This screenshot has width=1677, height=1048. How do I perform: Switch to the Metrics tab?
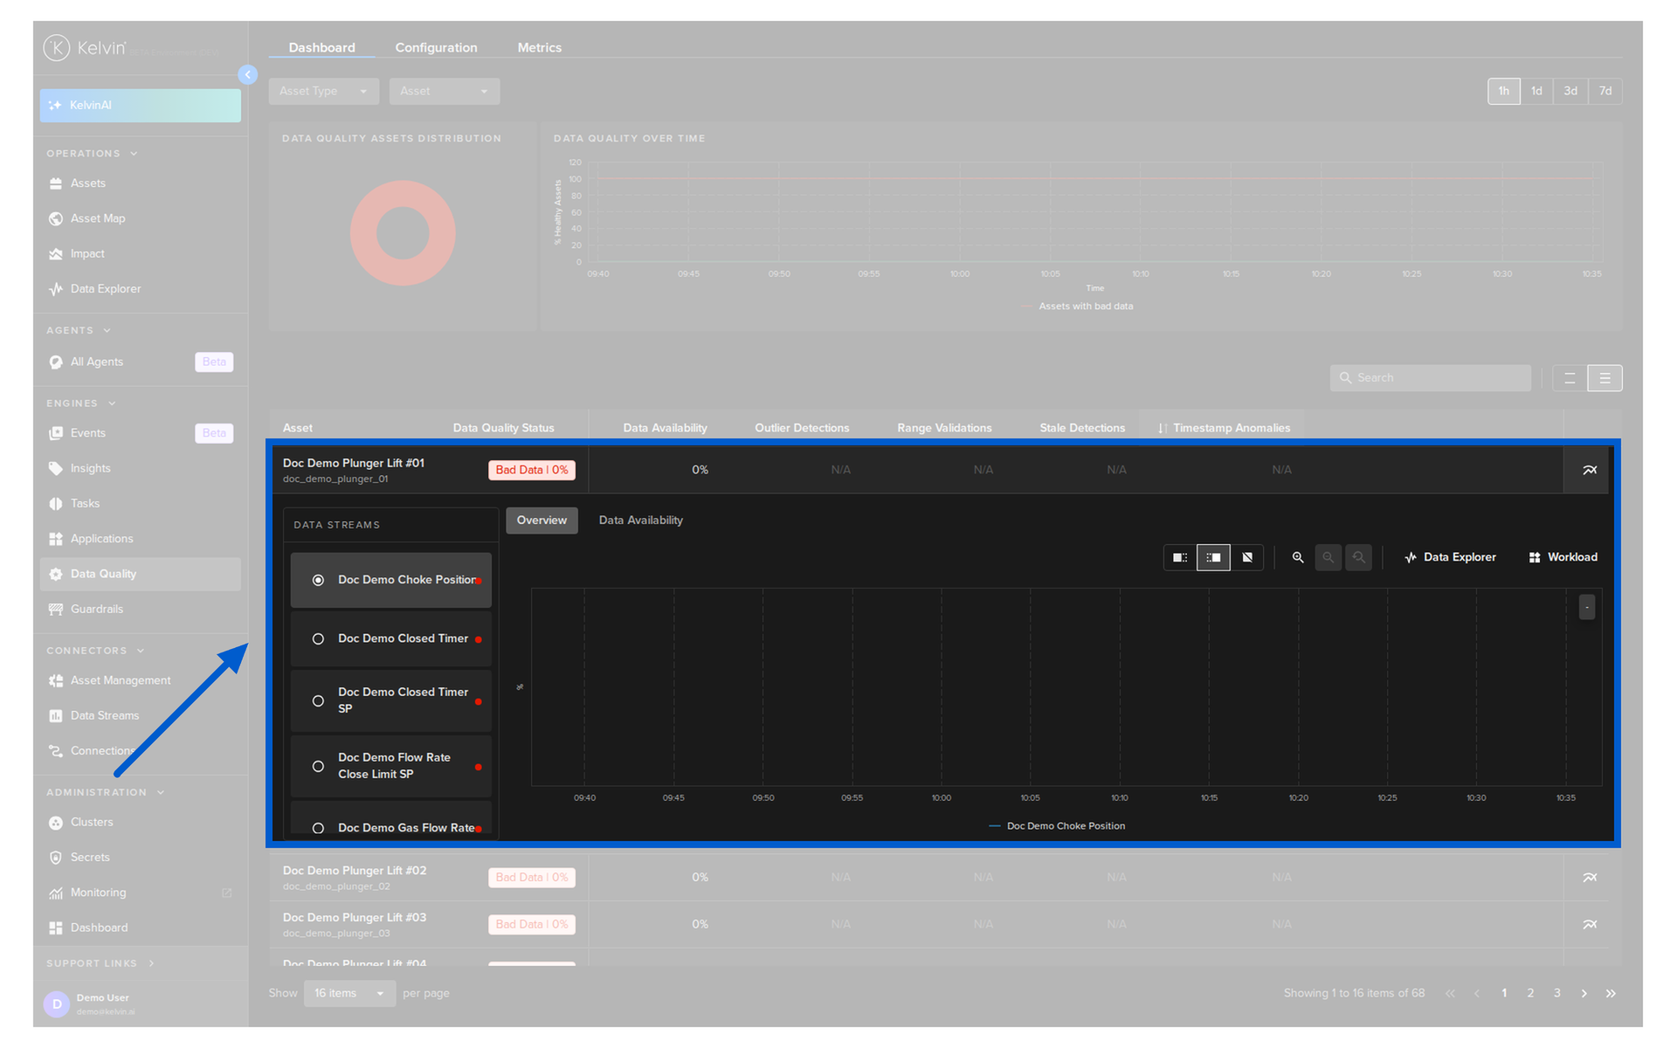(x=539, y=47)
